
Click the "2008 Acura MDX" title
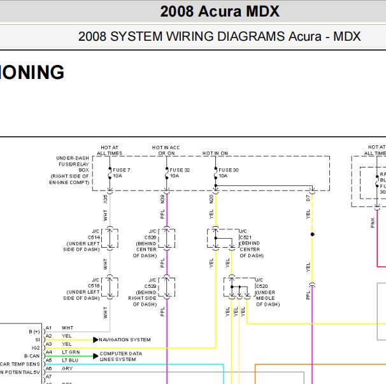pos(220,11)
